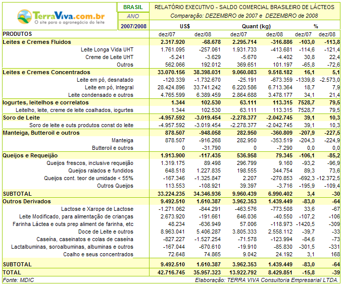The width and height of the screenshot is (344, 286).
Task: Select the Outros Queijos label
Action: pos(115,186)
